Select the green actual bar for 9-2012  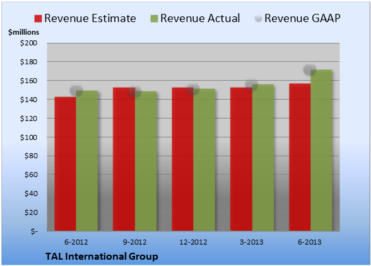146,161
